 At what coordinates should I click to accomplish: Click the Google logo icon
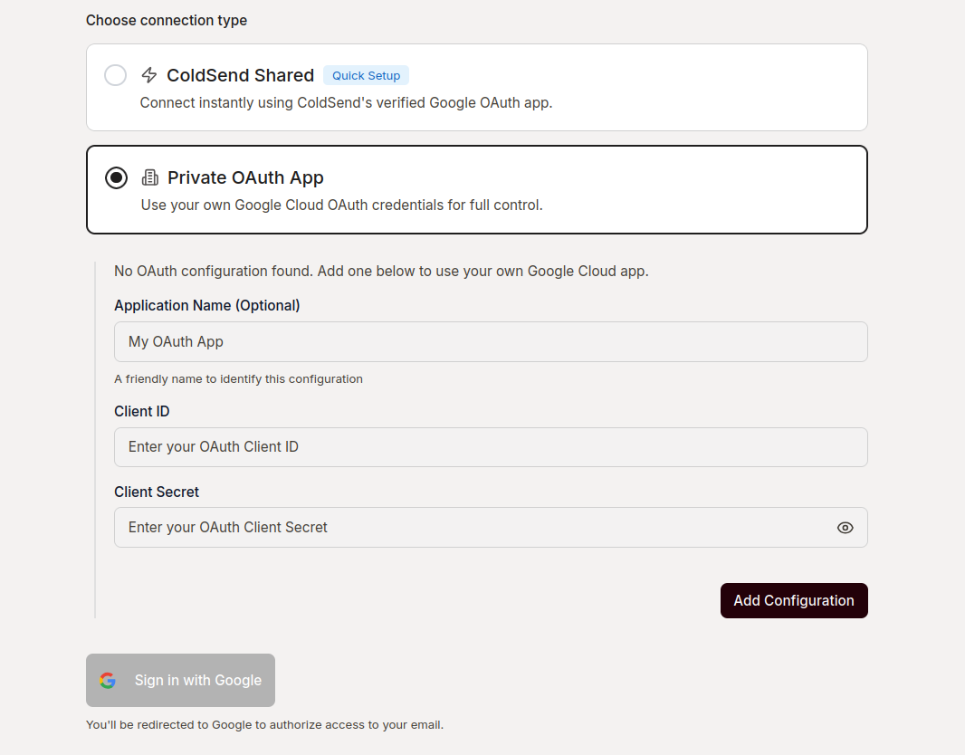[108, 681]
